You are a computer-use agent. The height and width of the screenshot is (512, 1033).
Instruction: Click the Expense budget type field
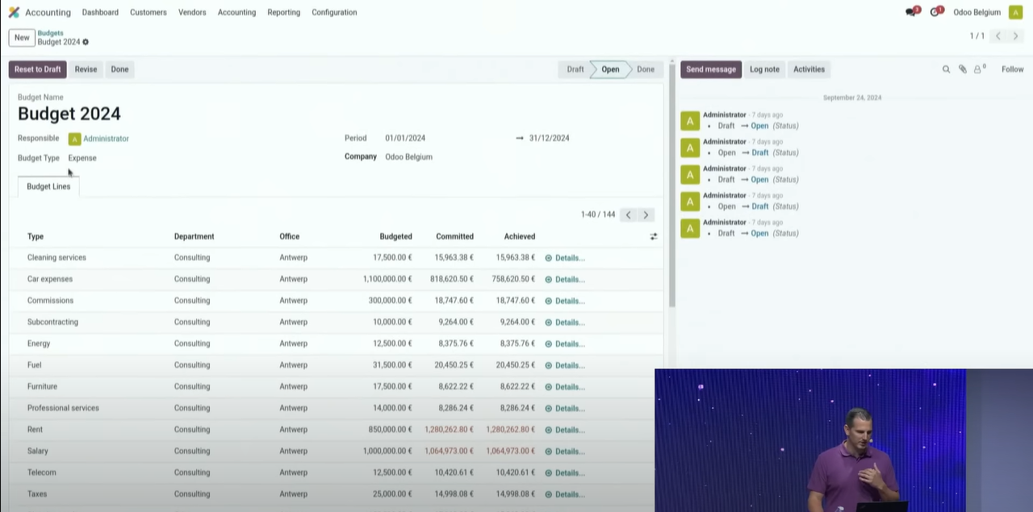point(82,158)
